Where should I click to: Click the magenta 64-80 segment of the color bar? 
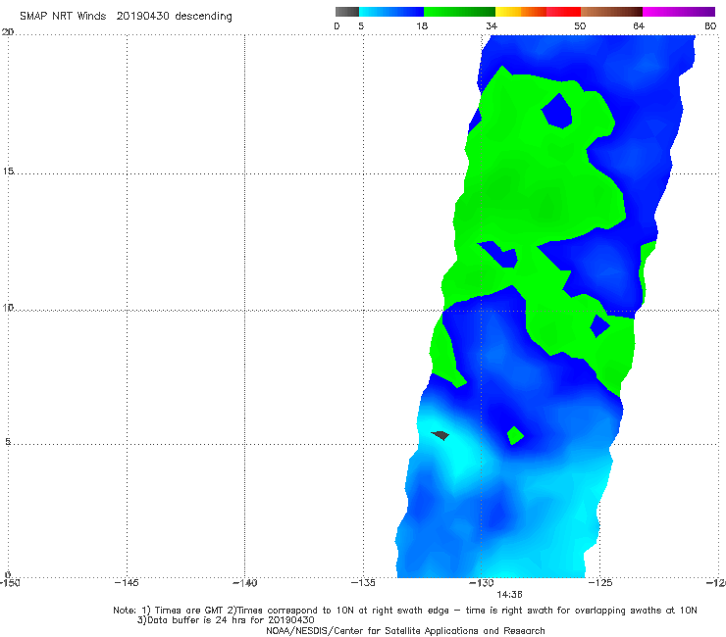679,12
